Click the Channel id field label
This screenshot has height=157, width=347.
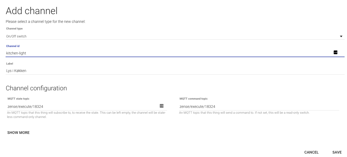tap(13, 46)
